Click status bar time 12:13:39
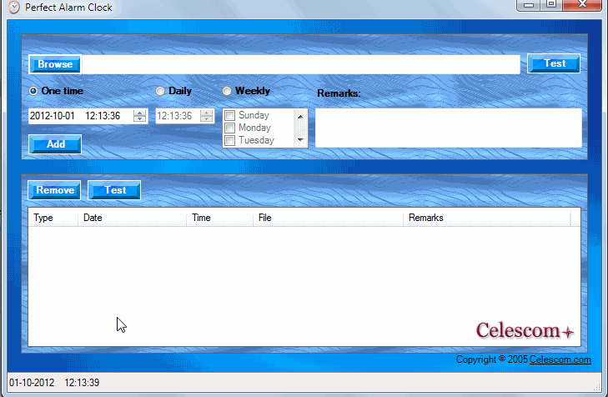 point(82,383)
